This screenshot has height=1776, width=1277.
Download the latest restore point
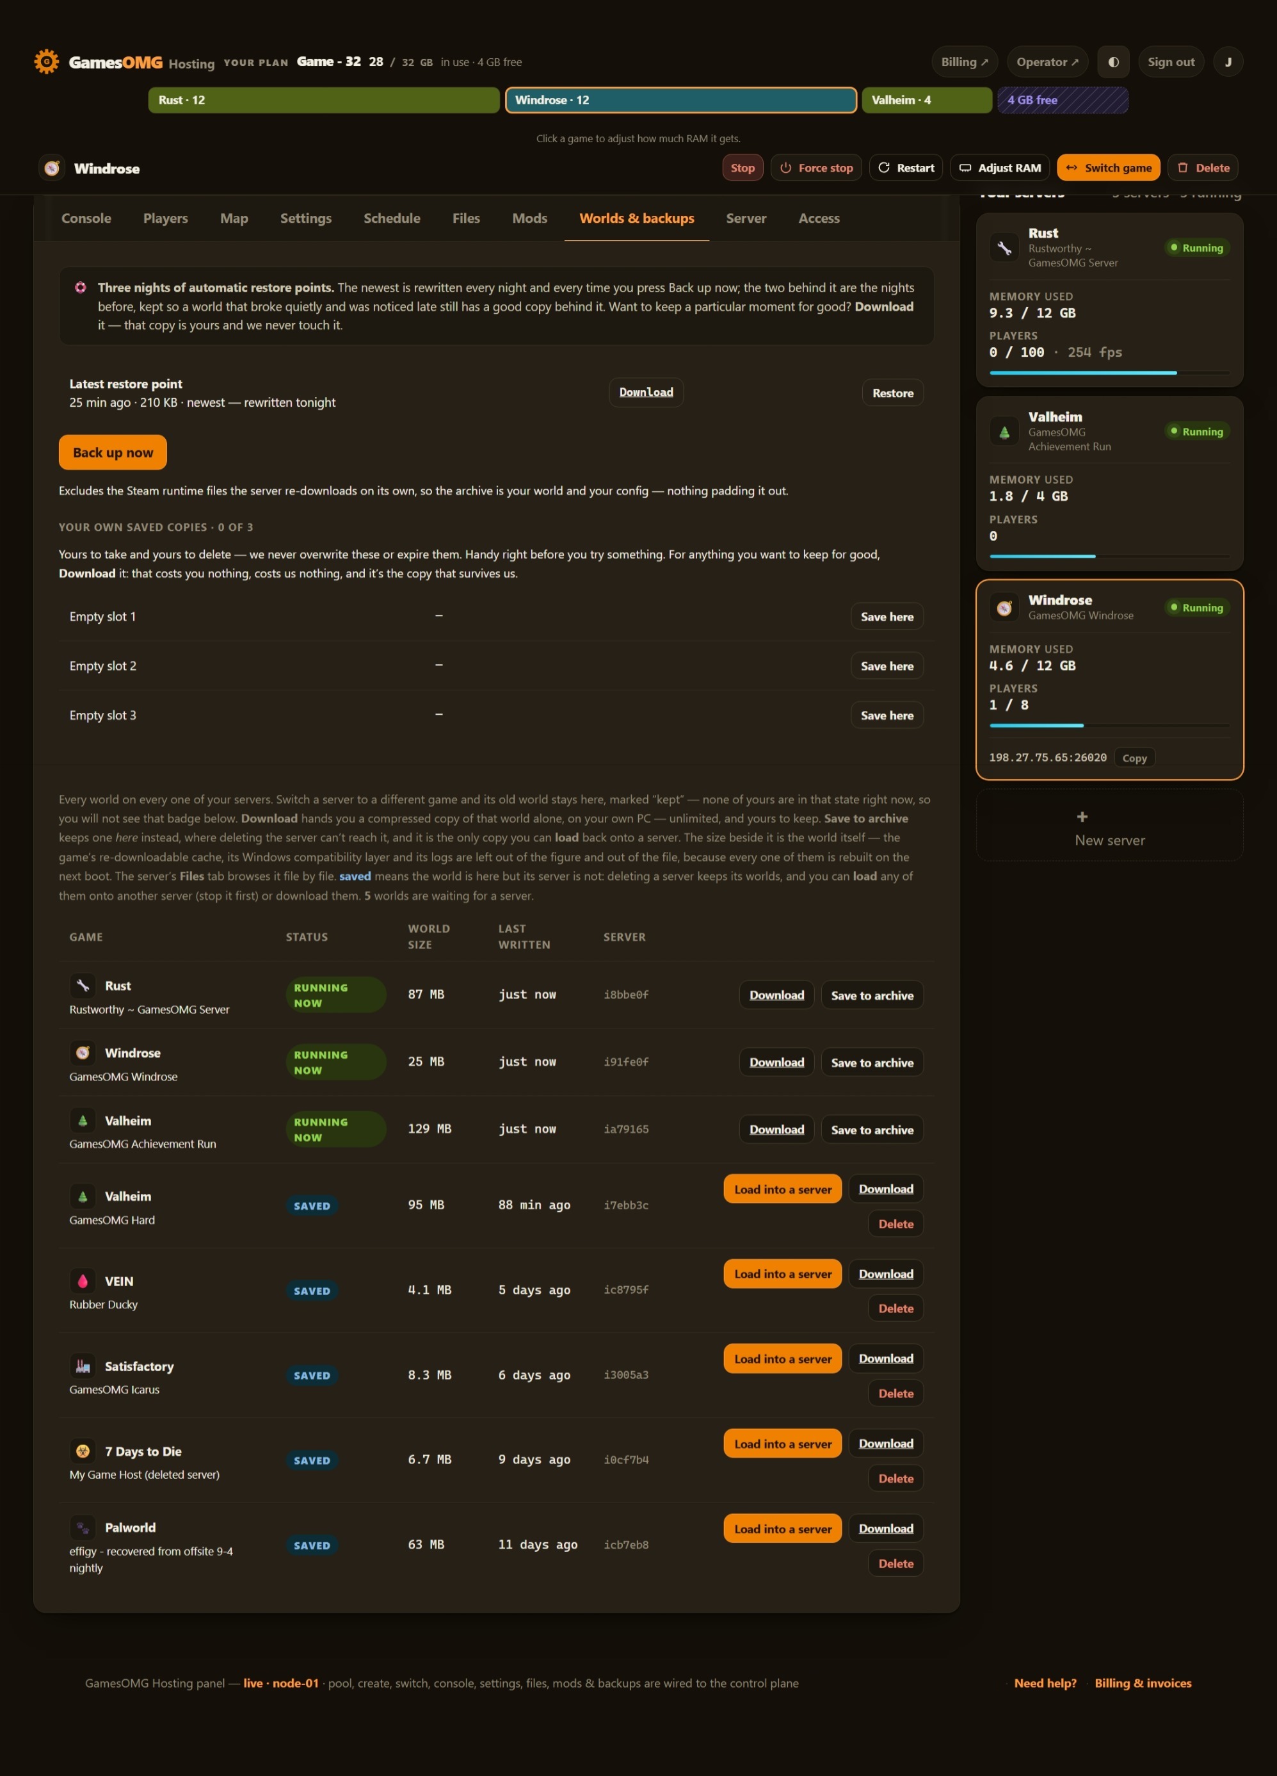(x=647, y=393)
